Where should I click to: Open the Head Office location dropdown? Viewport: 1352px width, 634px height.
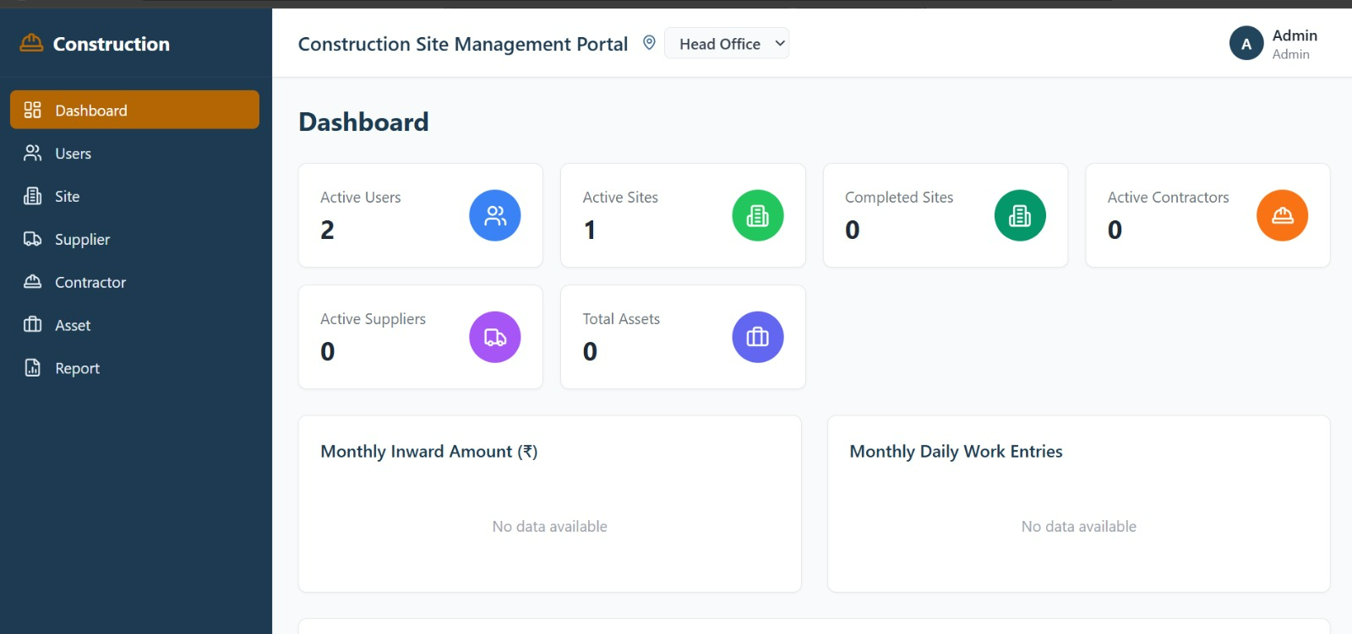tap(727, 43)
